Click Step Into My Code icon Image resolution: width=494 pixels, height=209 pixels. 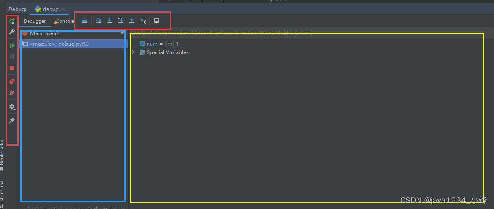(121, 21)
